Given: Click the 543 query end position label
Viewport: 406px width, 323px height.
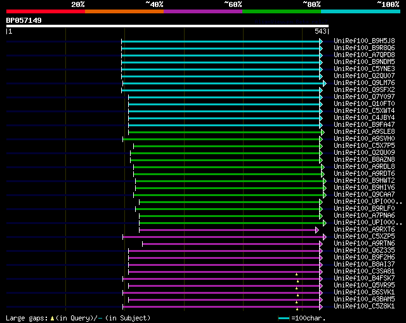Looking at the screenshot, I should pos(320,31).
